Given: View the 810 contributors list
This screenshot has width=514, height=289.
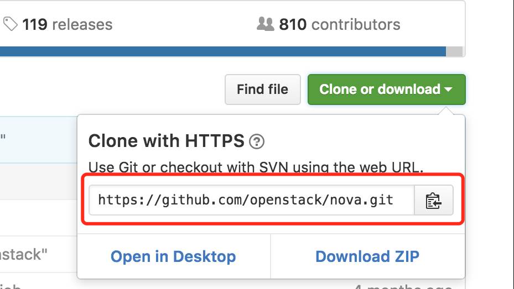Looking at the screenshot, I should [x=340, y=24].
